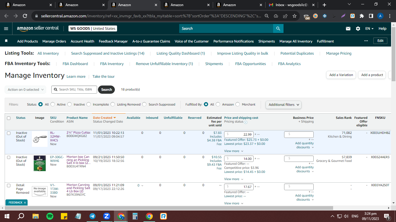Open Morton box Canning Pickling Salt link
The image size is (396, 222).
(x=78, y=160)
